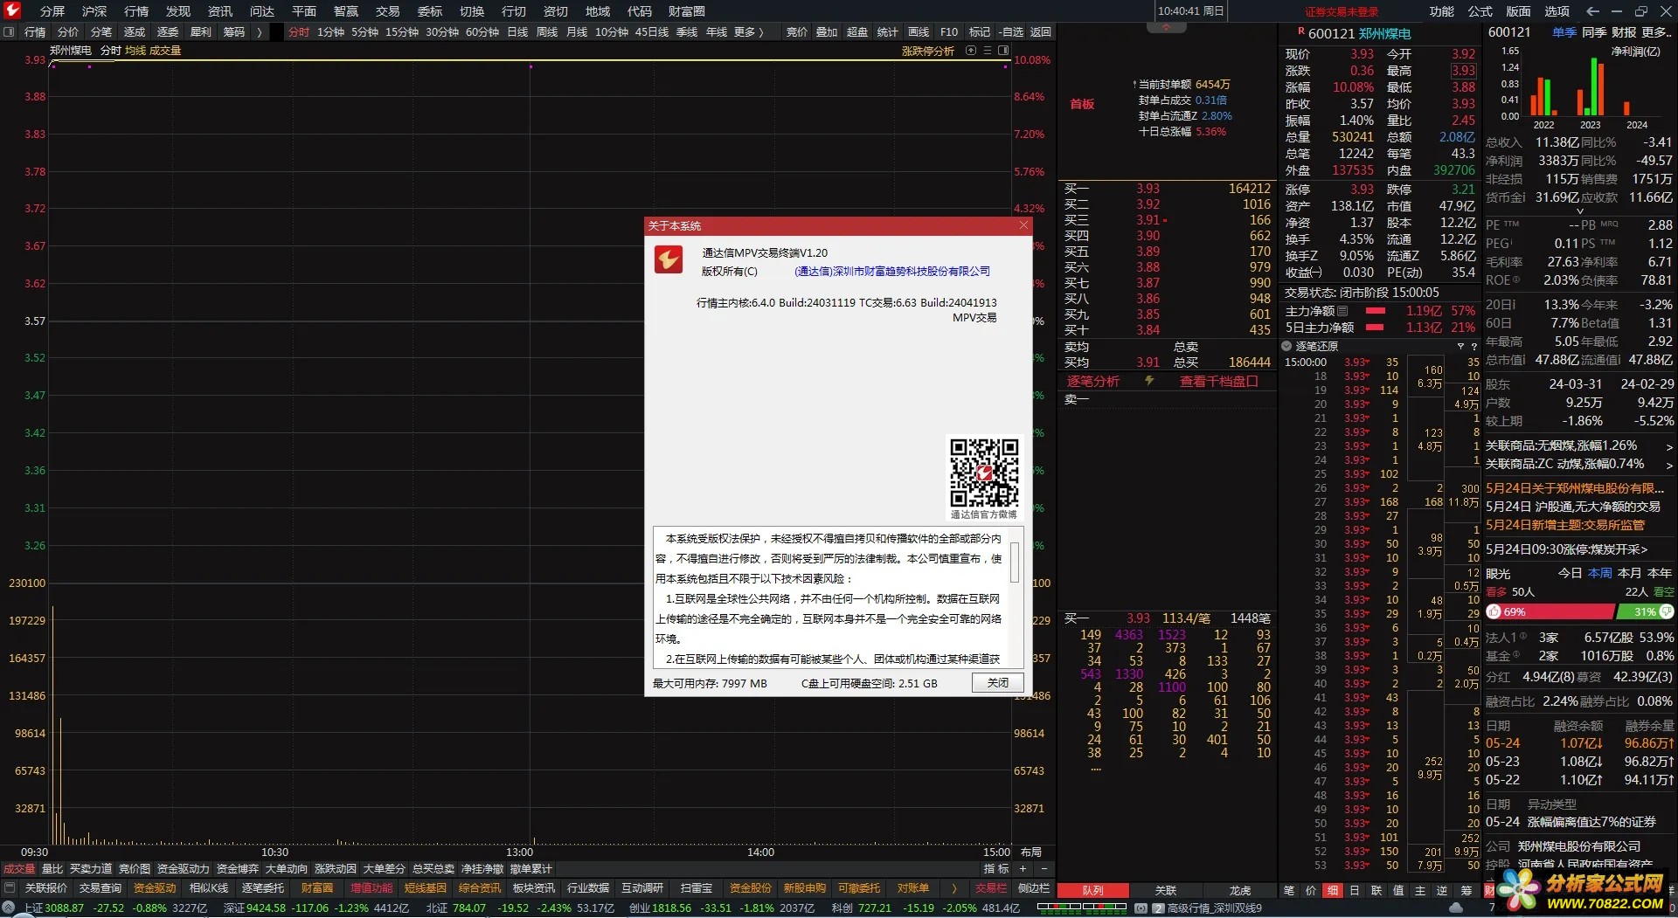Image resolution: width=1678 pixels, height=918 pixels.
Task: Click the filter icon in 逐笔还原 header
Action: 1460,347
